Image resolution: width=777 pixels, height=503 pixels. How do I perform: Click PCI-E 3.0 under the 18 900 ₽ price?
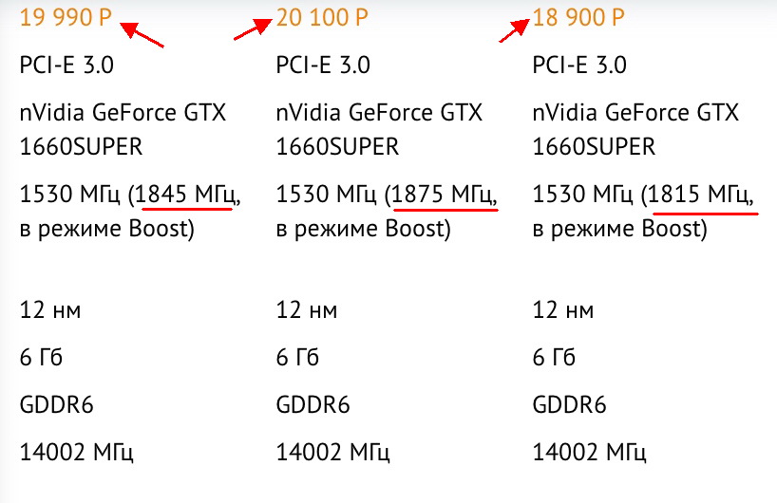point(579,65)
